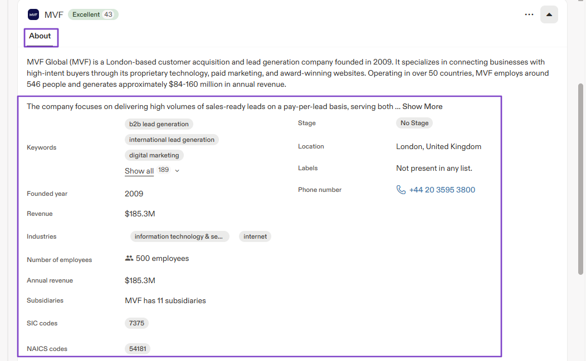Click the digital marketing keyword tag
This screenshot has height=361, width=586.
(154, 155)
